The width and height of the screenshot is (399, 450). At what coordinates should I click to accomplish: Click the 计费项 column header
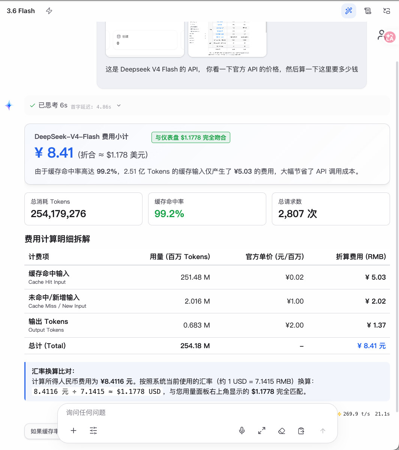tap(39, 257)
